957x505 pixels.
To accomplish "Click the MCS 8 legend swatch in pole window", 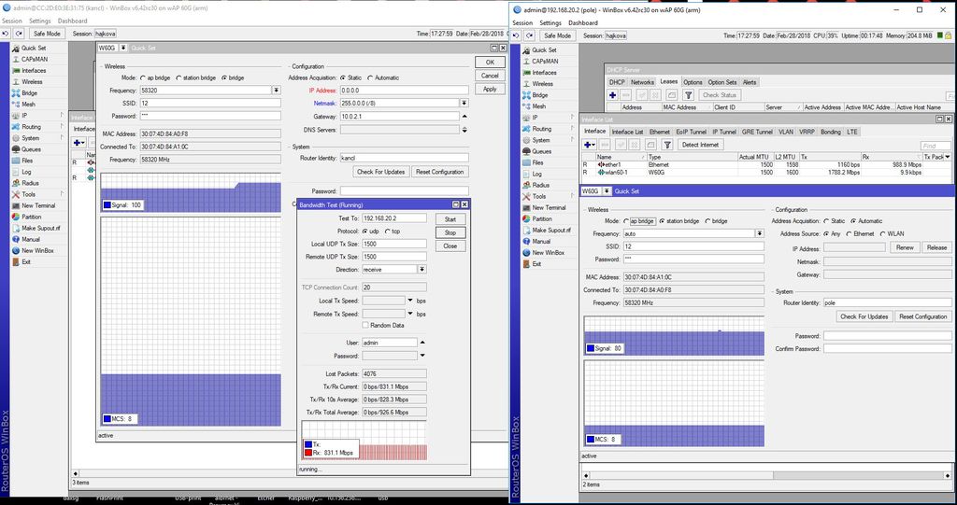I will (x=591, y=439).
